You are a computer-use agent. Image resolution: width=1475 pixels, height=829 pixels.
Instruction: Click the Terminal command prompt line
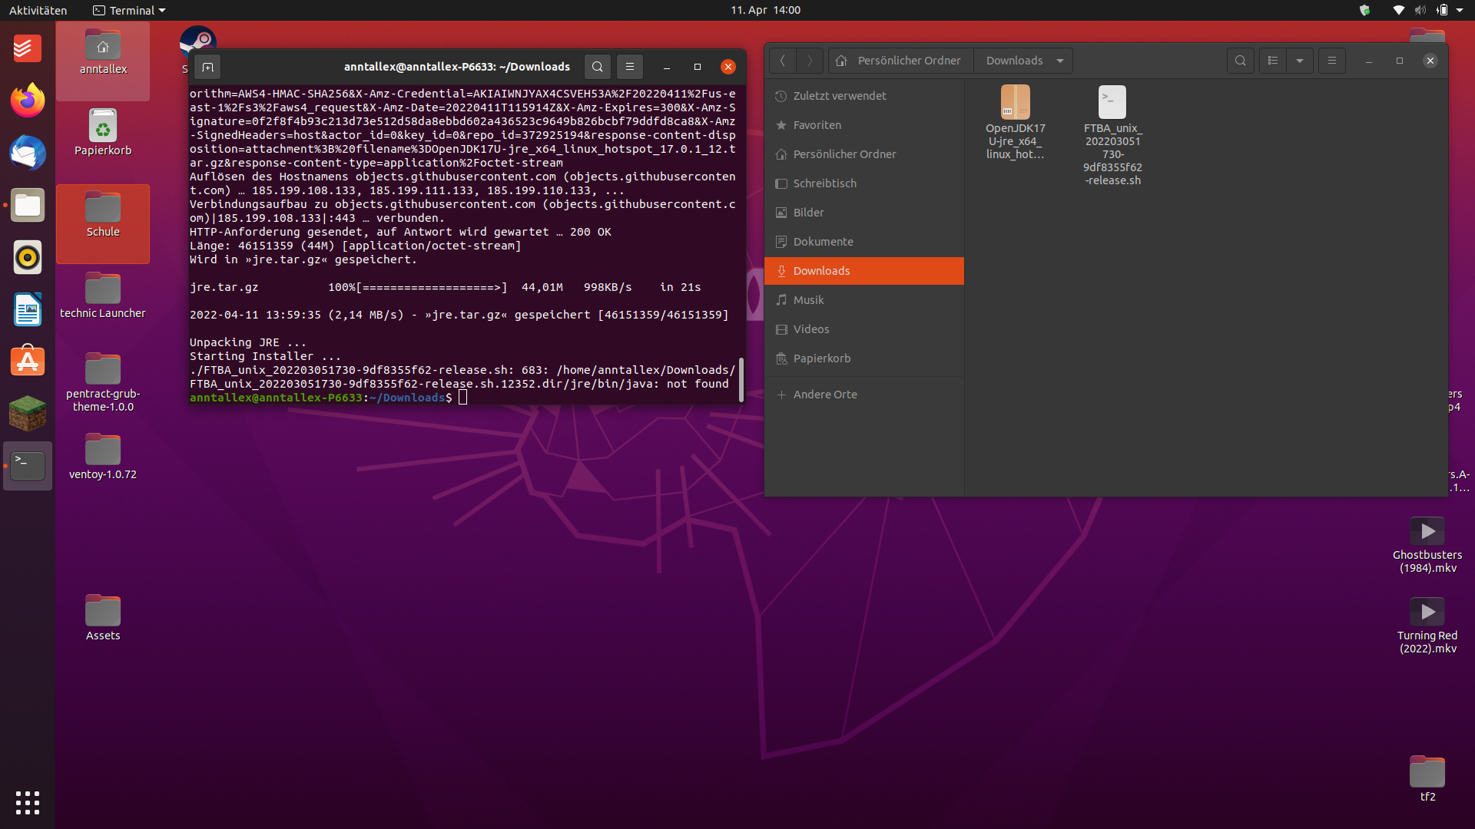(328, 398)
